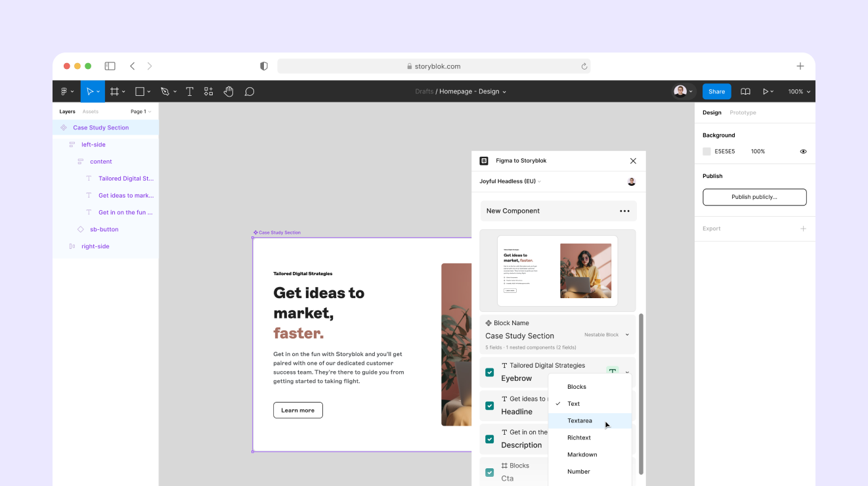This screenshot has height=486, width=868.
Task: Toggle background visibility eye icon
Action: tap(803, 152)
